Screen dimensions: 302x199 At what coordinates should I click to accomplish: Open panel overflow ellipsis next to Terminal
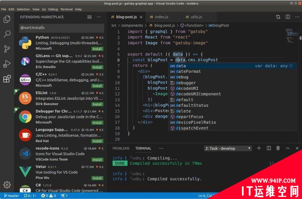tap(161, 149)
